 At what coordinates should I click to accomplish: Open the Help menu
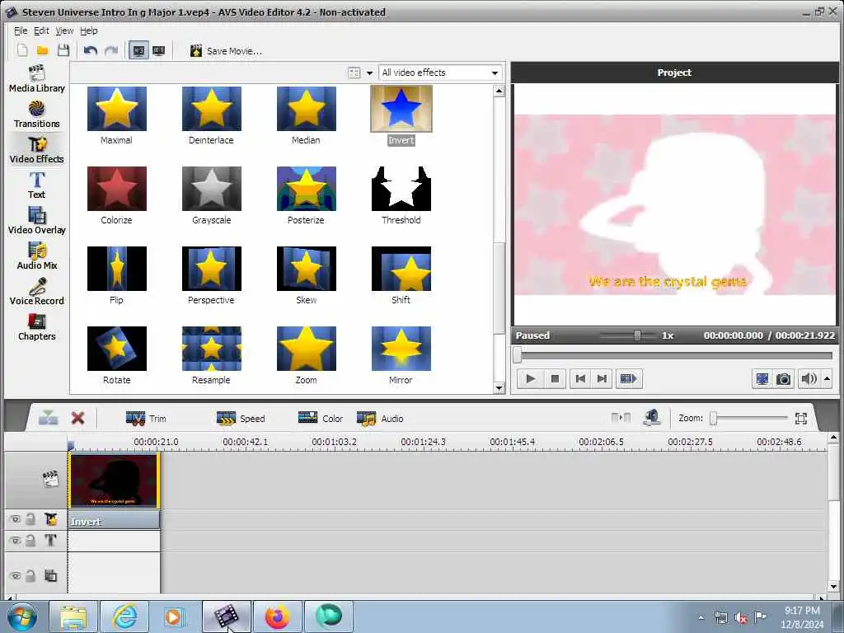[89, 30]
